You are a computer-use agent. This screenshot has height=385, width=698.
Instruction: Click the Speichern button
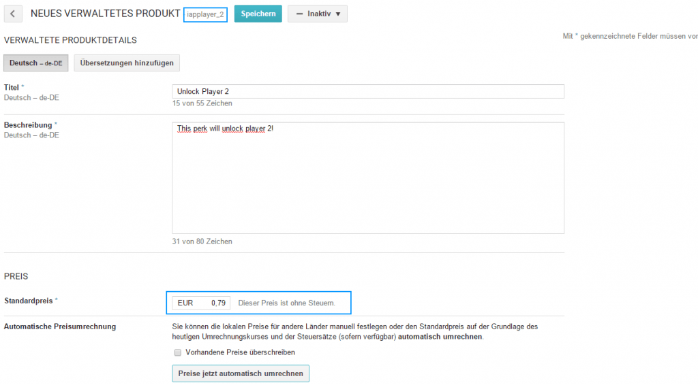258,14
